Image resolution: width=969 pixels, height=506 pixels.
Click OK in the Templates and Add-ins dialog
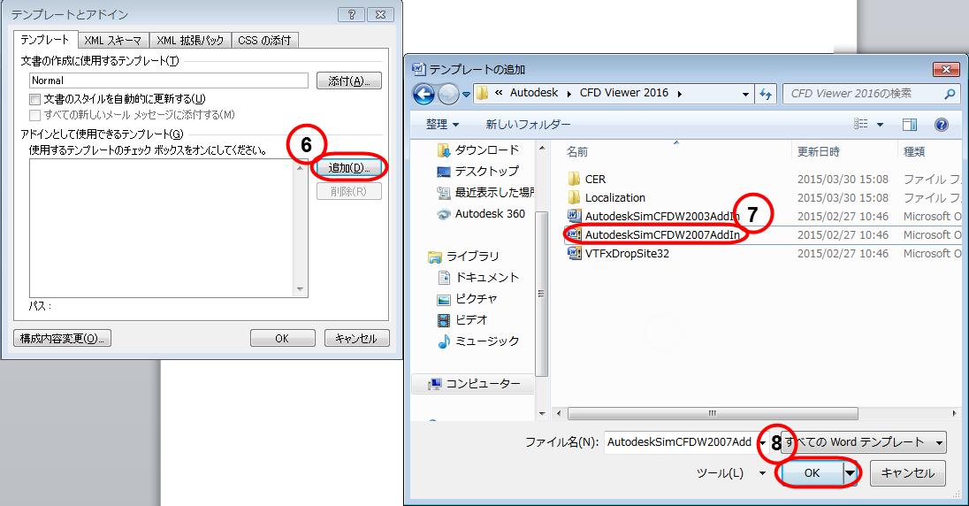coord(282,338)
